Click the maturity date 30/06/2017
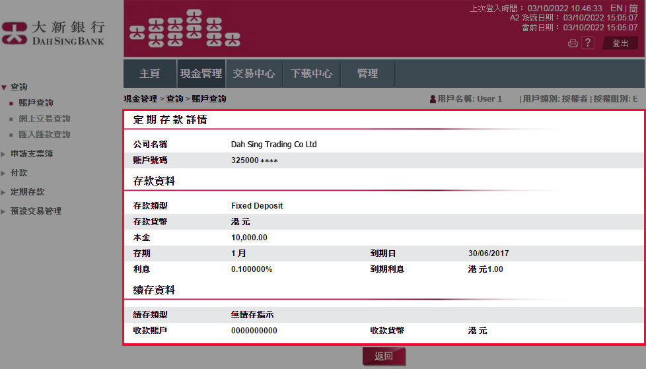The height and width of the screenshot is (369, 646). click(489, 253)
